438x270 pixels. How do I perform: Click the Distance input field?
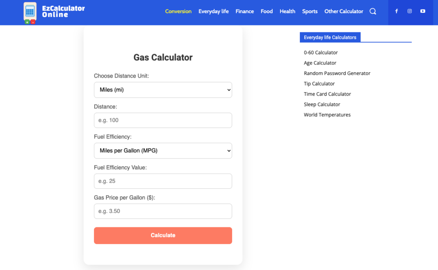pyautogui.click(x=163, y=120)
